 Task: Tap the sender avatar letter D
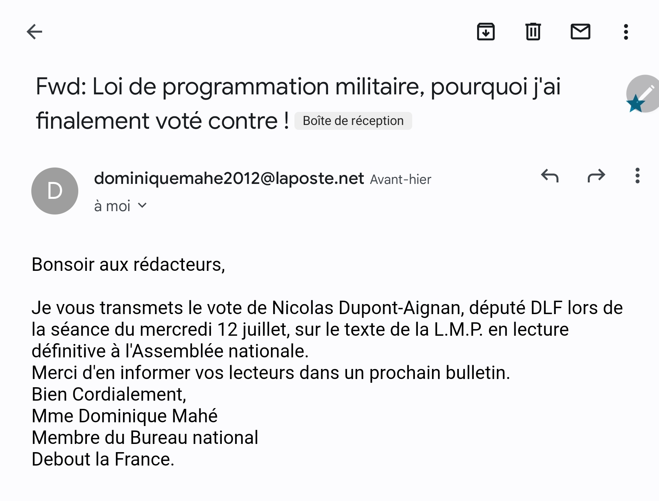[x=55, y=191]
